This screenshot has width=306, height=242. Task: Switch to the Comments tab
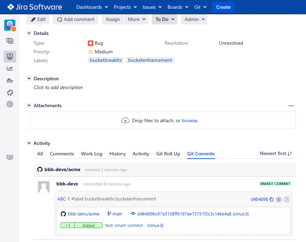coord(62,154)
